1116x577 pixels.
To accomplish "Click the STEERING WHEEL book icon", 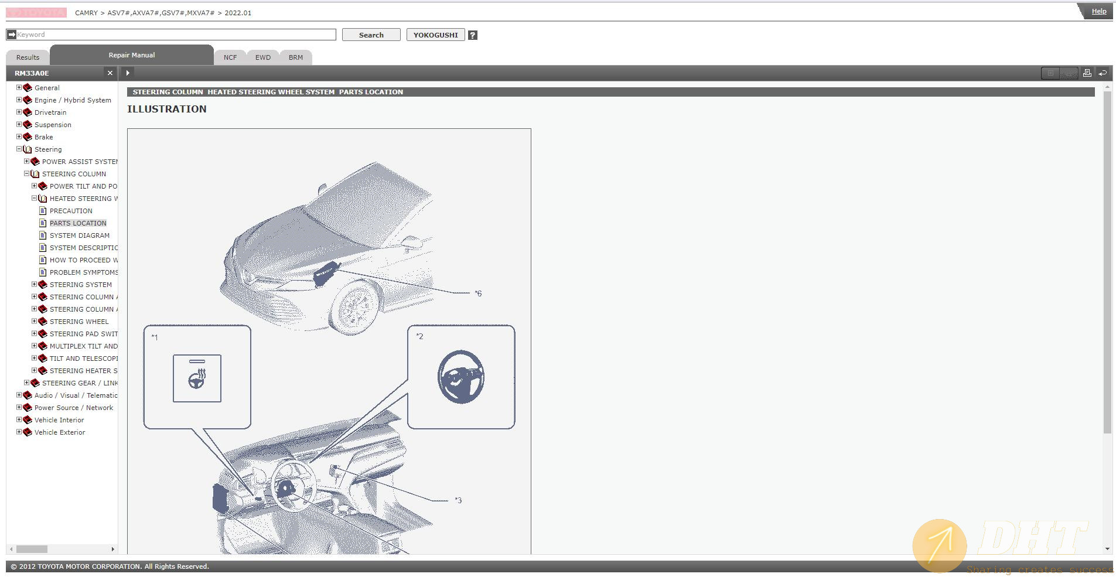I will click(43, 322).
